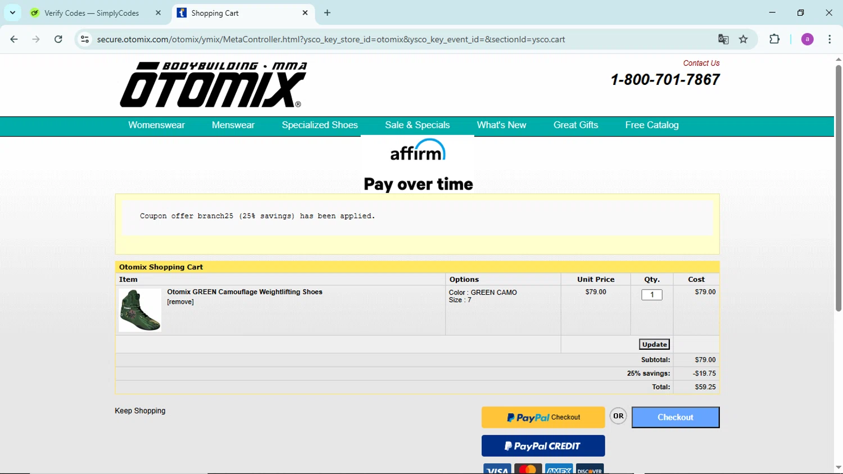The image size is (843, 474).
Task: Click the Unit Price column header
Action: 596,279
